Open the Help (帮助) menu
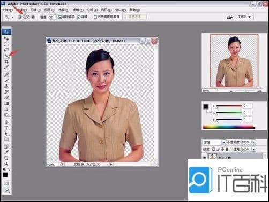This screenshot has width=269, height=202. [x=134, y=10]
